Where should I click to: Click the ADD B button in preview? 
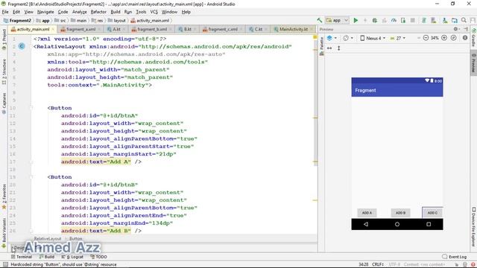pos(401,213)
